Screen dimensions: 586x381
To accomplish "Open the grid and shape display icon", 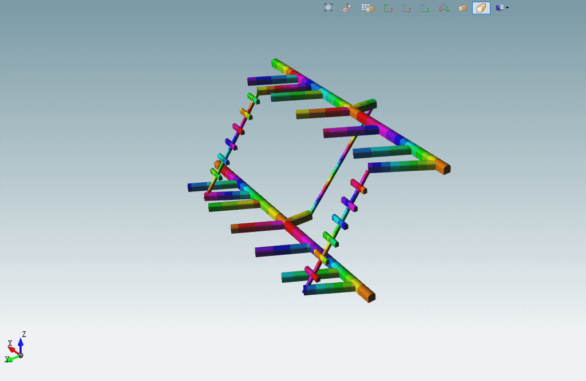I will tap(367, 8).
